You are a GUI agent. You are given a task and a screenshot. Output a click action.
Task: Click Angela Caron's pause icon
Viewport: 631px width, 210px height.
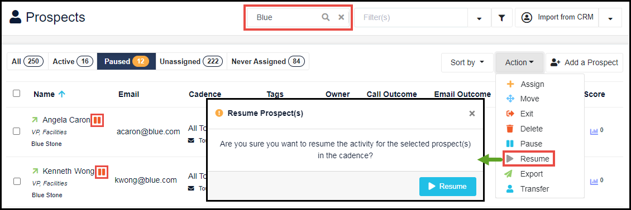tap(97, 120)
